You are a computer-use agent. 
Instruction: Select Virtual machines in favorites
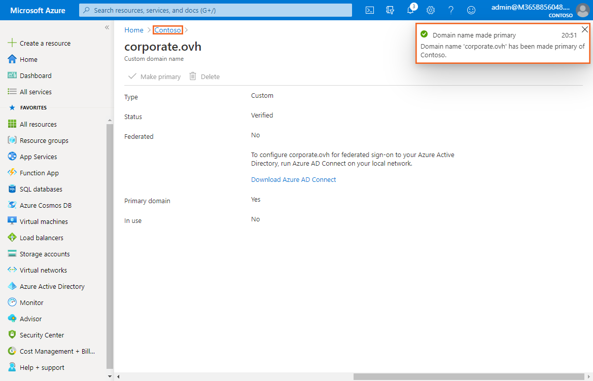click(x=44, y=221)
